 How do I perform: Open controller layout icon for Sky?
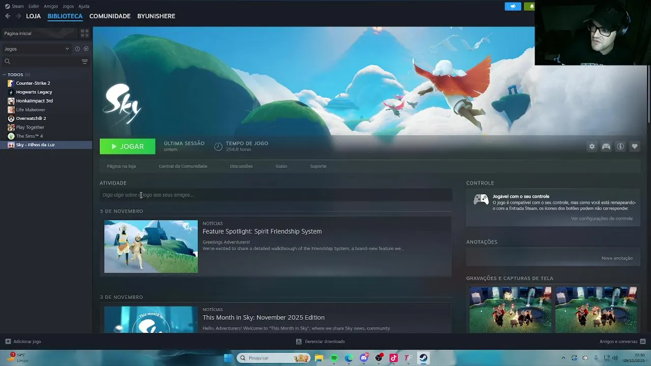(x=606, y=146)
